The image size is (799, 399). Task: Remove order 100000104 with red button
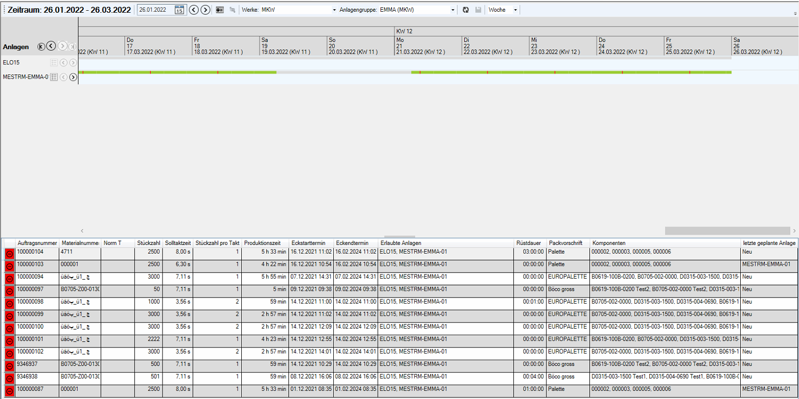9,254
